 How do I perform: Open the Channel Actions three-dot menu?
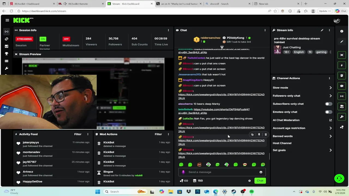coord(329,78)
